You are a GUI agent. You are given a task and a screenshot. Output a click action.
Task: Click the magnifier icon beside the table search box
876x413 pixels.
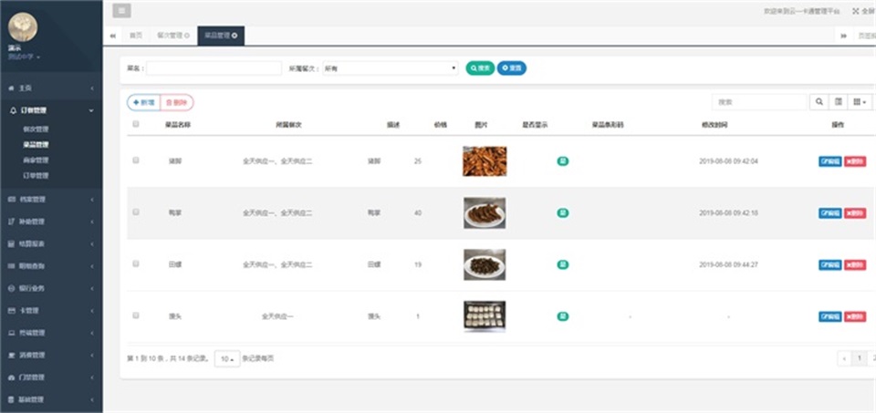[819, 102]
